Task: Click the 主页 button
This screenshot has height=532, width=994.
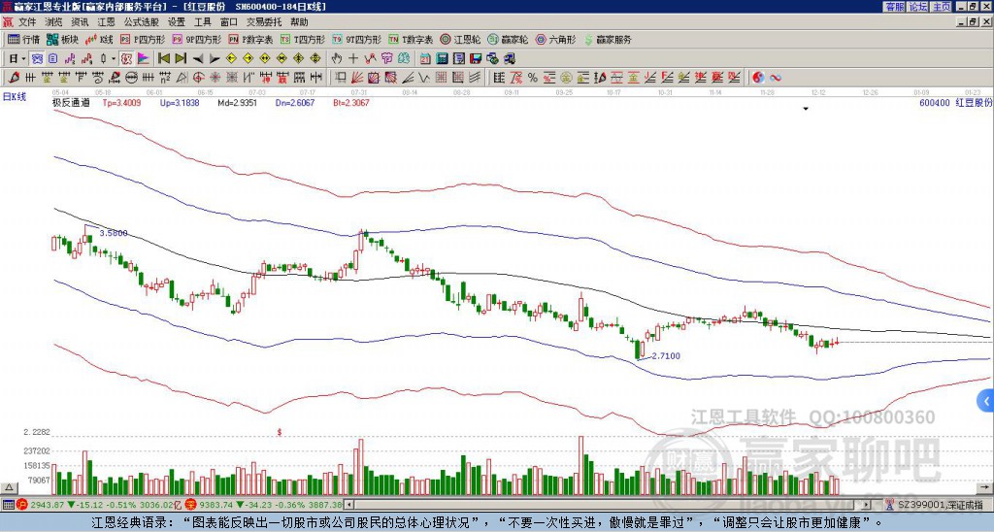Action: (x=941, y=7)
